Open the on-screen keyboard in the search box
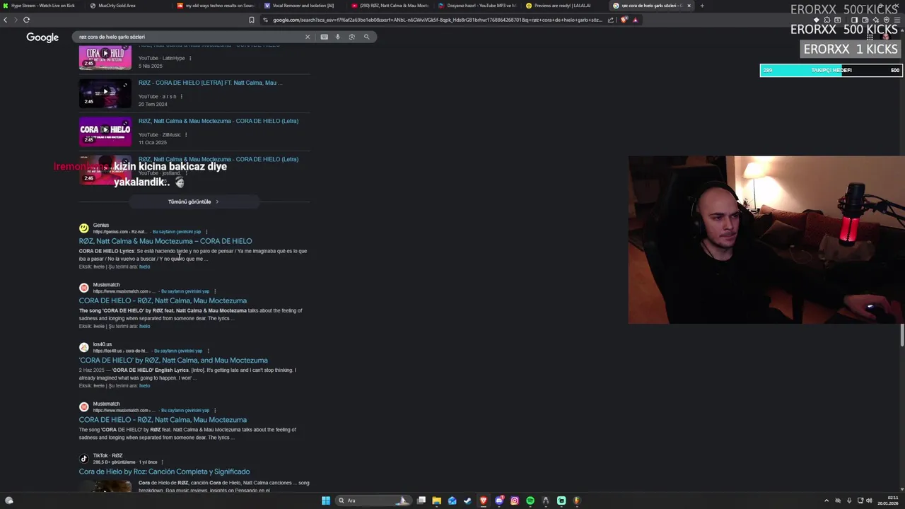 (x=324, y=37)
